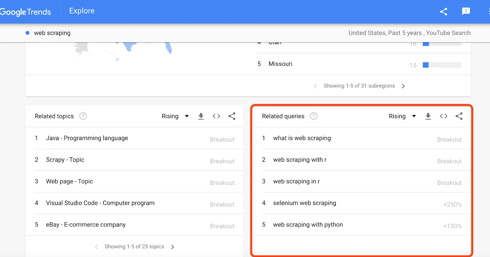Click the share icon in the top header
Viewport: 490px width, 257px height.
click(x=443, y=12)
